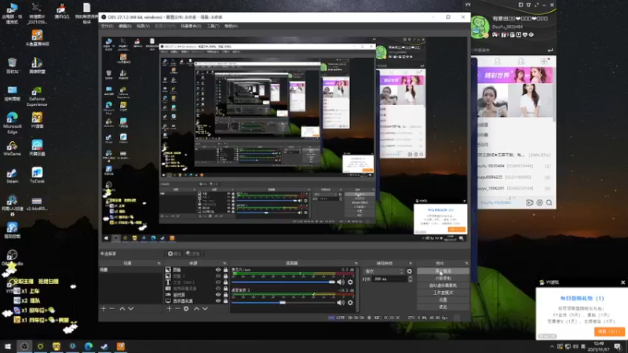Select the Steam desktop shortcut
The width and height of the screenshot is (628, 353).
pos(12,176)
